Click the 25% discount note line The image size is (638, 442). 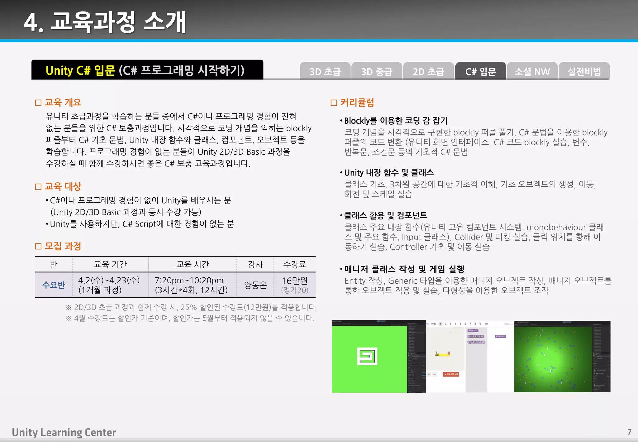(x=191, y=307)
